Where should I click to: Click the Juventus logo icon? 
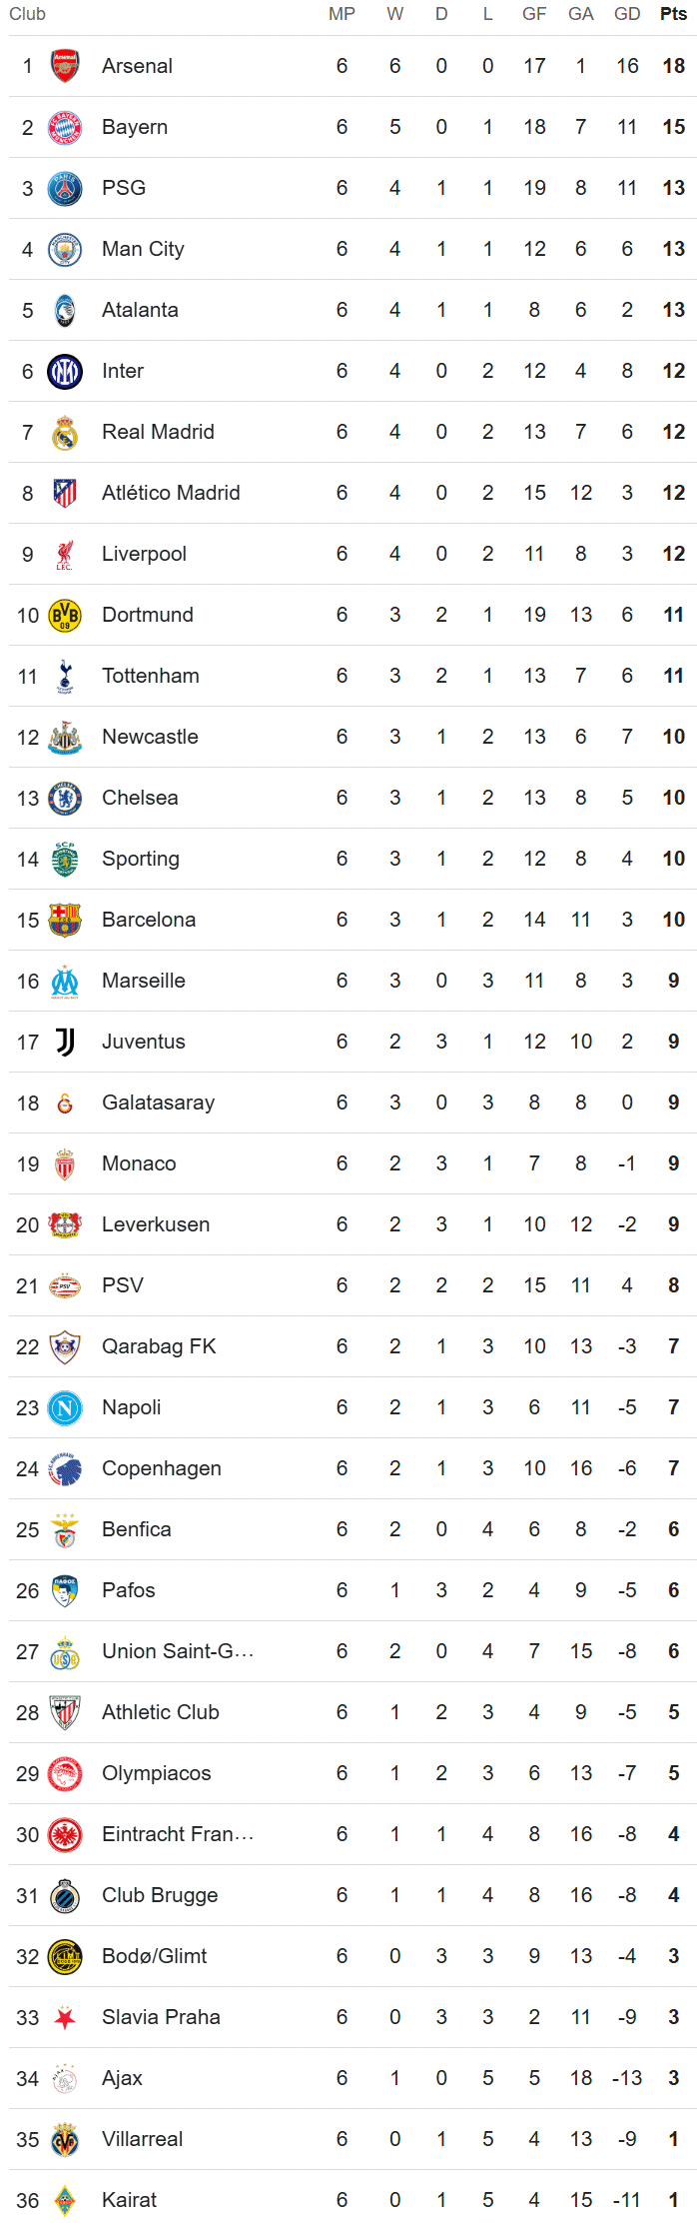(x=65, y=1042)
